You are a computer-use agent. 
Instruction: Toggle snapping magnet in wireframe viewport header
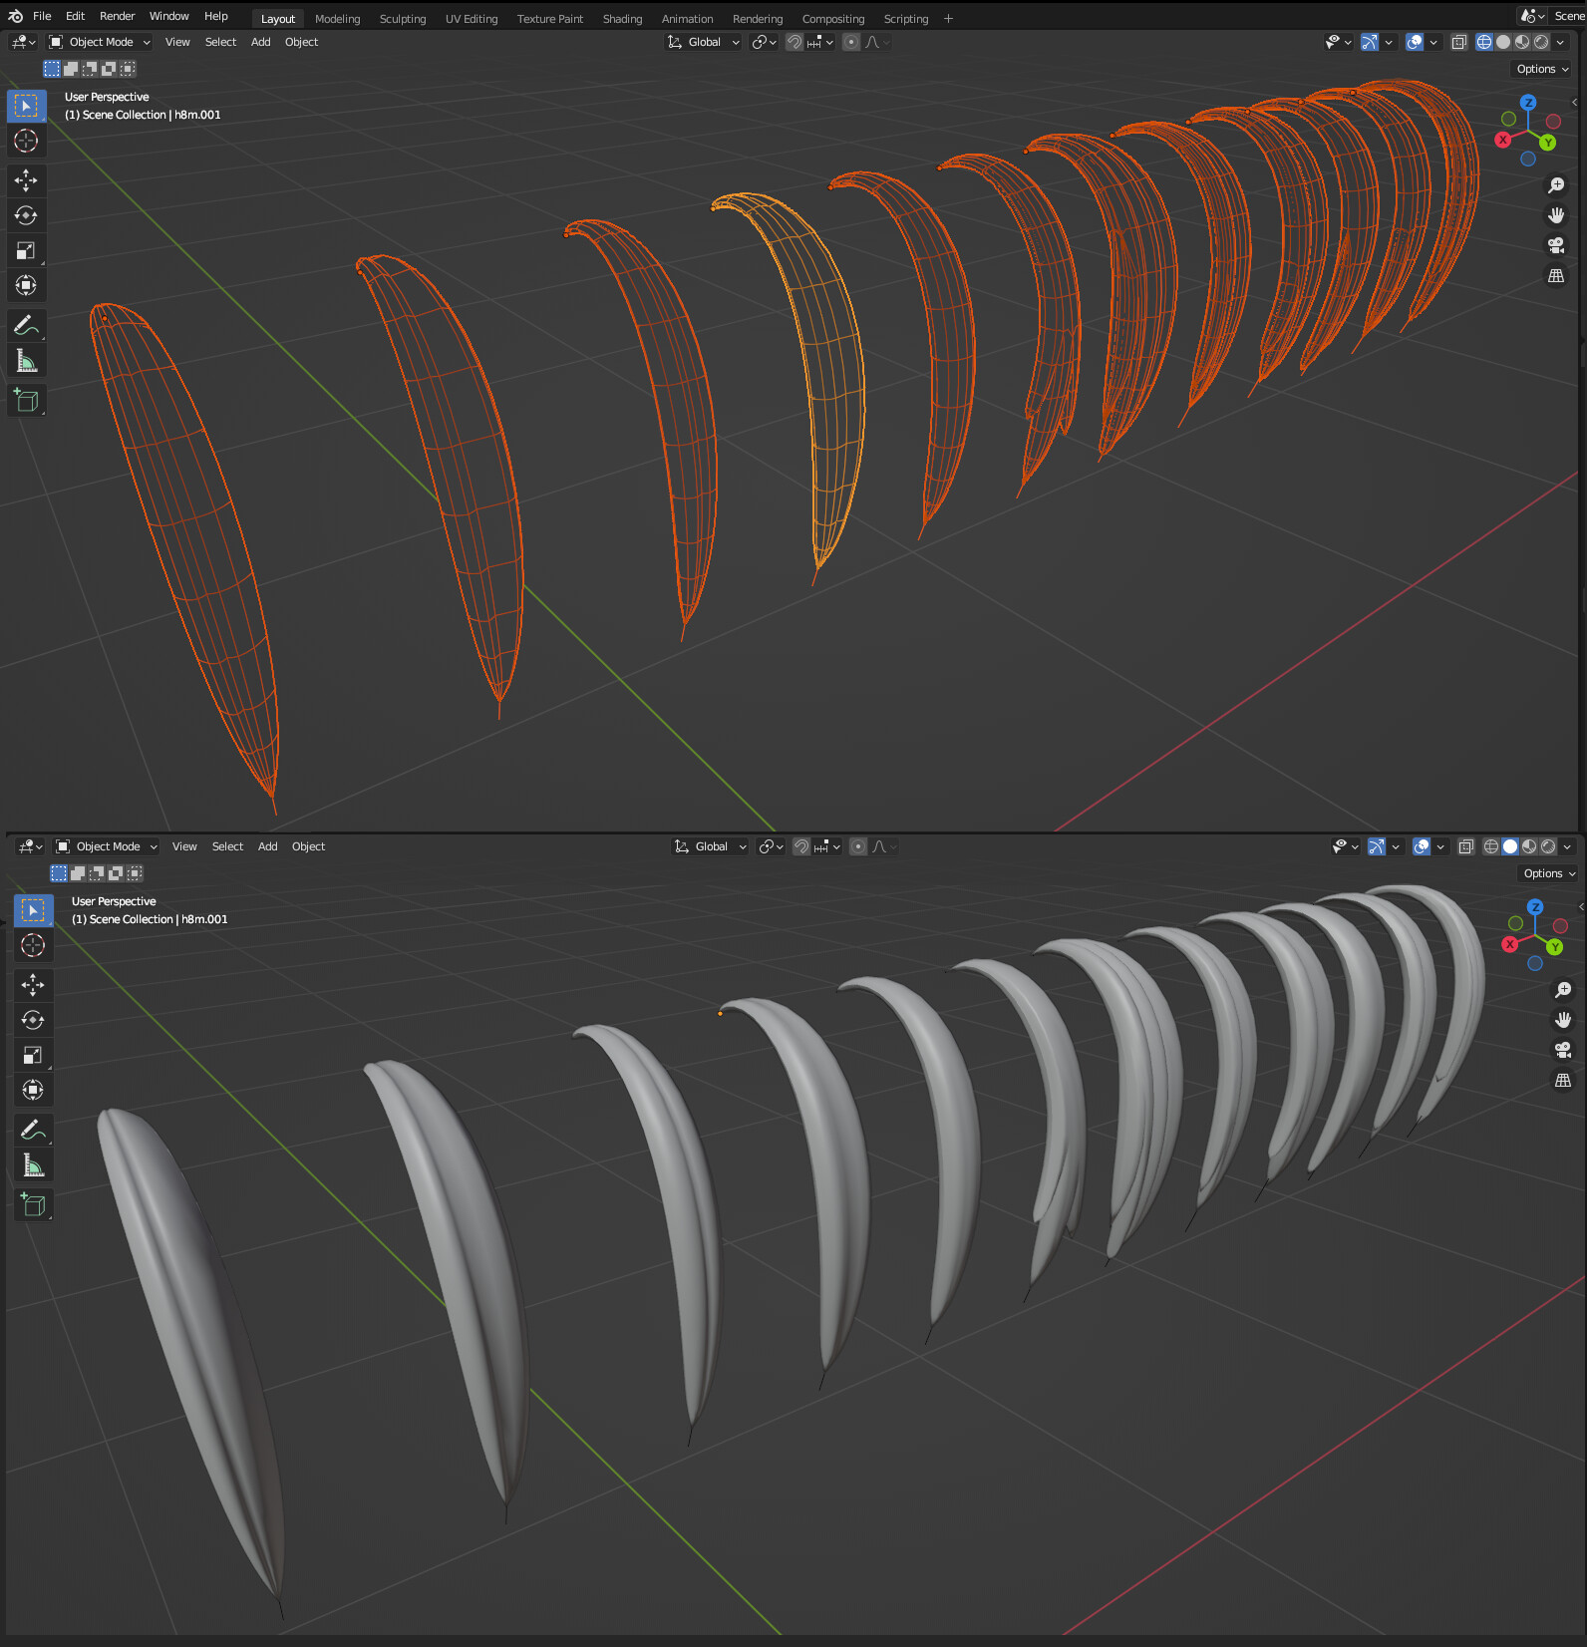tap(794, 42)
